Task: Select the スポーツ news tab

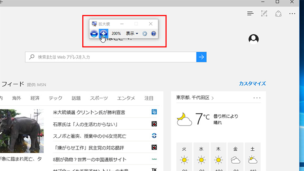Action: 99,98
